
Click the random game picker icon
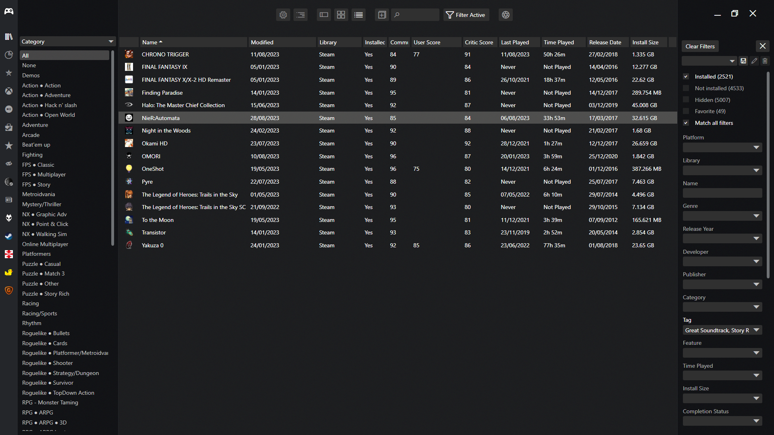[x=506, y=15]
